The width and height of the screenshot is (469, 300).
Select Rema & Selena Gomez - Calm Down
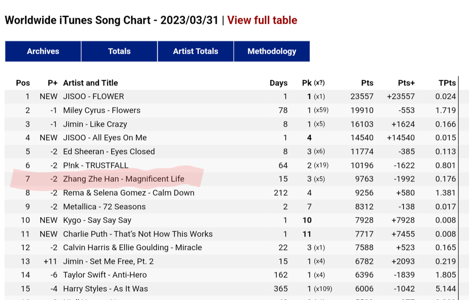click(129, 193)
